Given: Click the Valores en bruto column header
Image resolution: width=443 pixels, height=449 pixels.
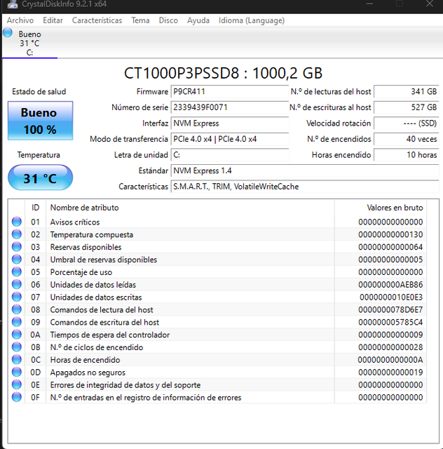Looking at the screenshot, I should [x=381, y=208].
